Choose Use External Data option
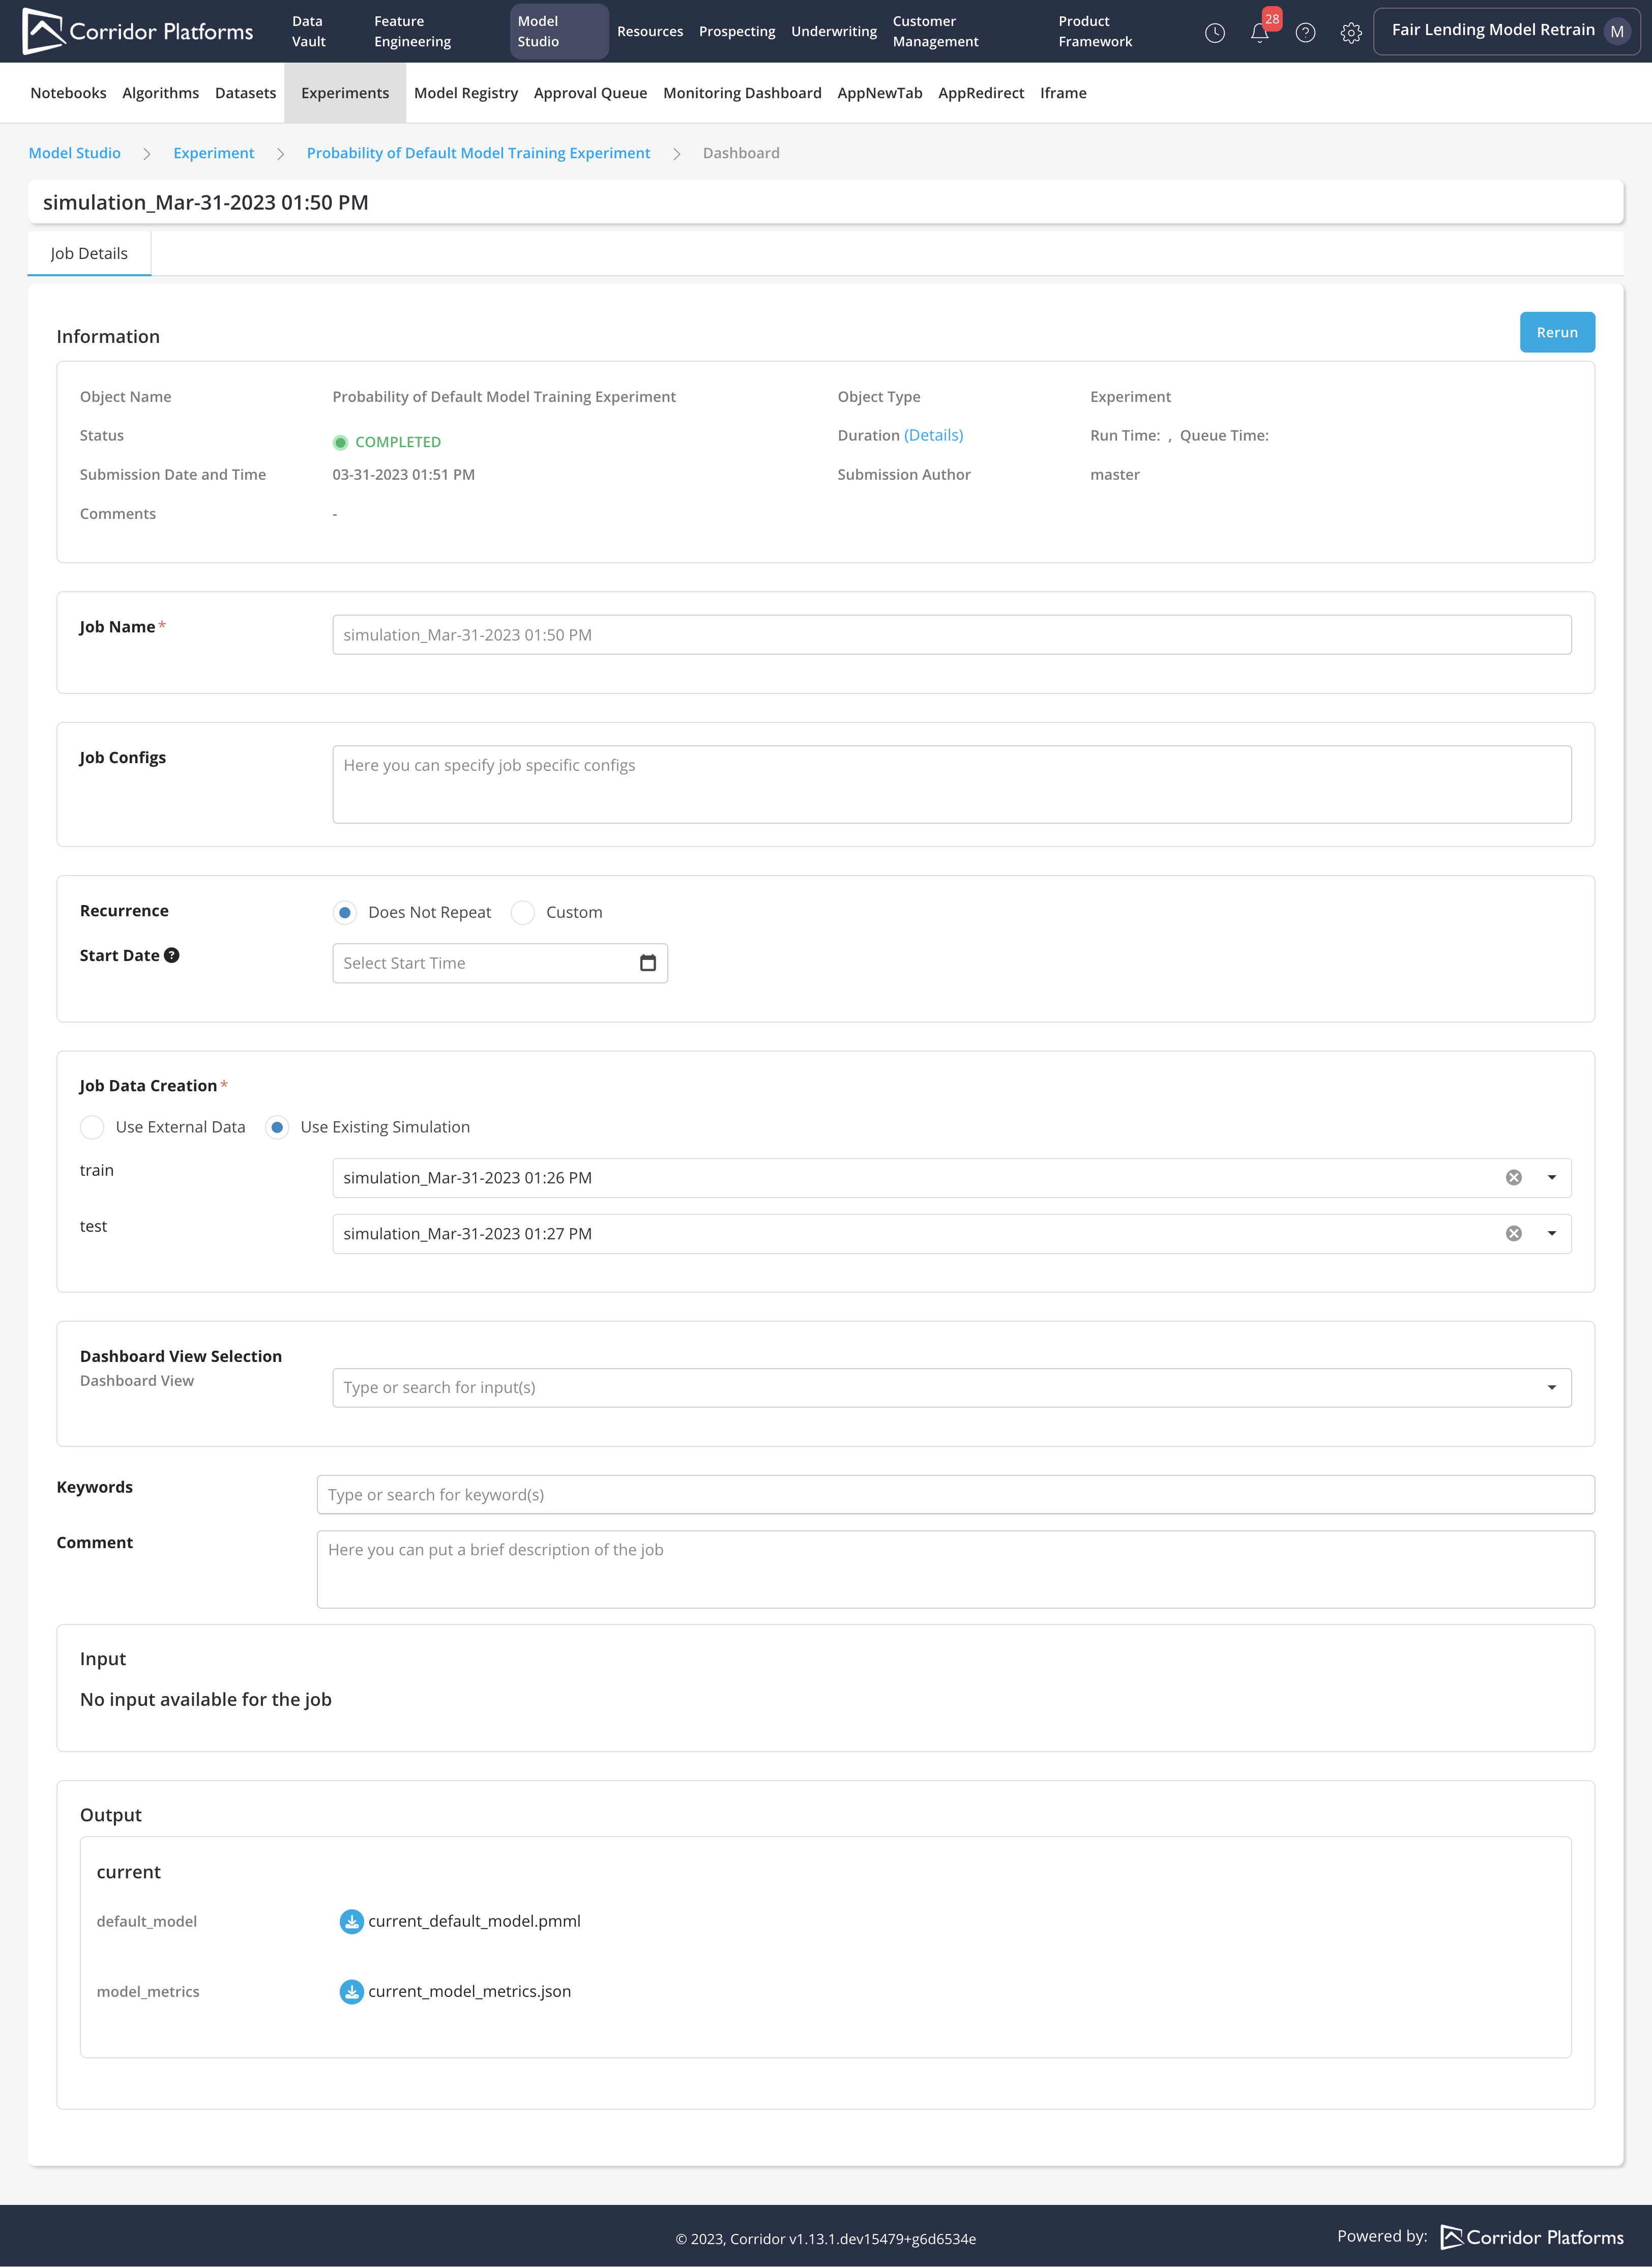The height and width of the screenshot is (2267, 1652). click(92, 1127)
